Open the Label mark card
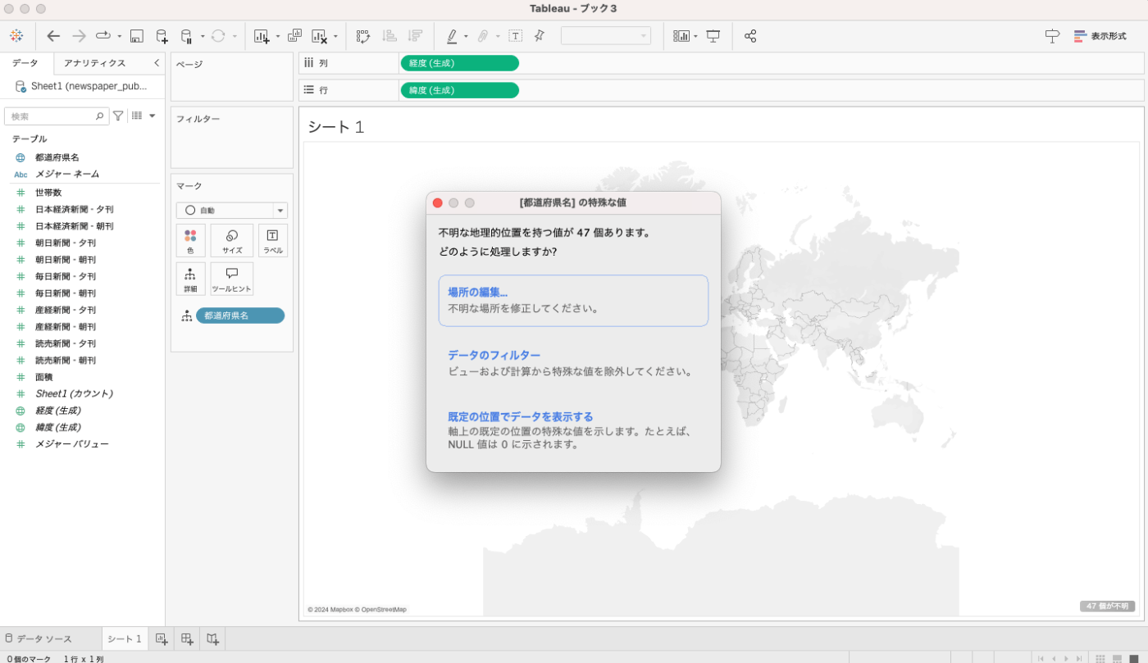Screen dimensions: 1148x663 272,240
